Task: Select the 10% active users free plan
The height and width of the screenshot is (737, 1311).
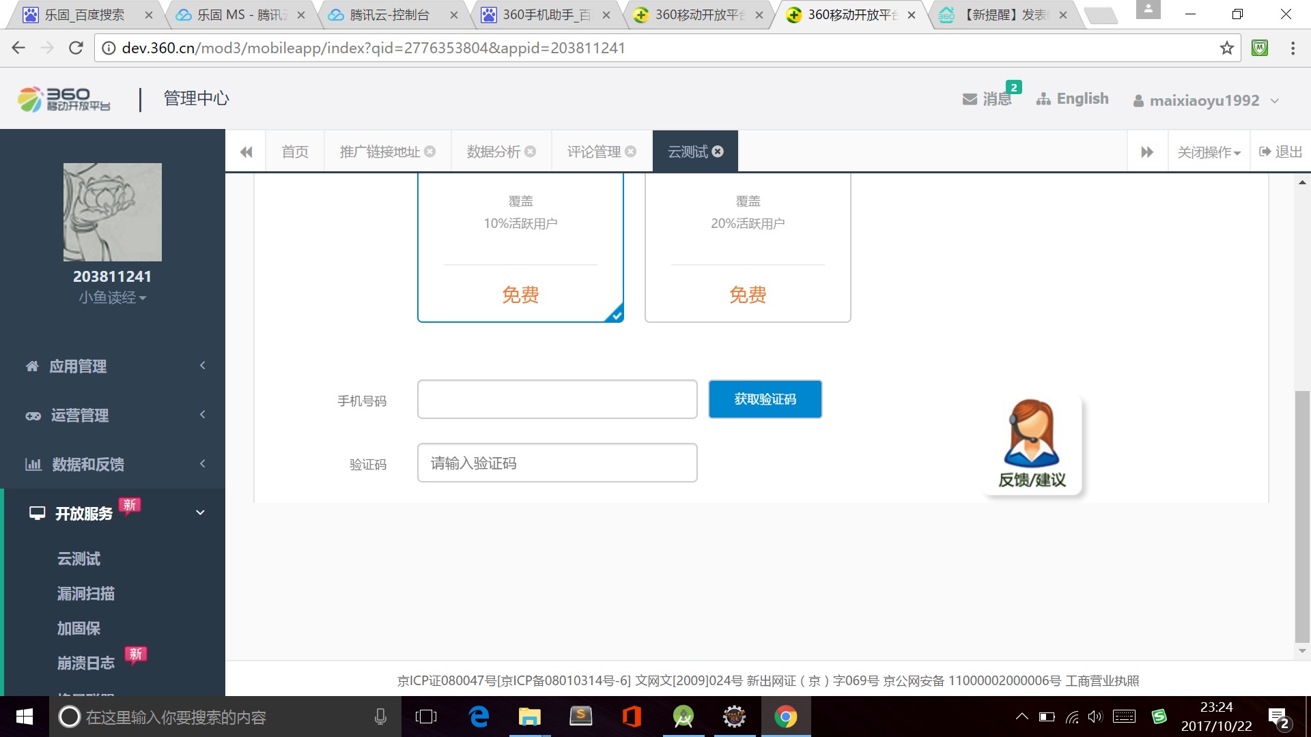Action: tap(520, 247)
